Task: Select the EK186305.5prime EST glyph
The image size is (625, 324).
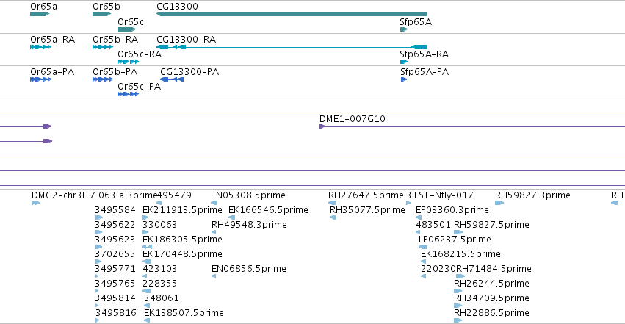Action: coord(147,247)
